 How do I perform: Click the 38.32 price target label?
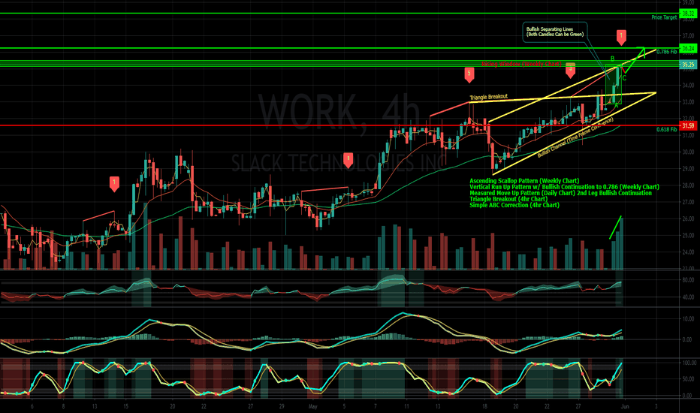[688, 14]
